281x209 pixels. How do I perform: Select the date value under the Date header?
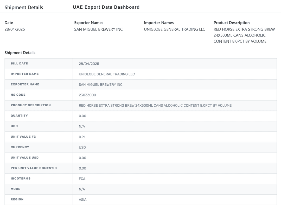coord(15,29)
